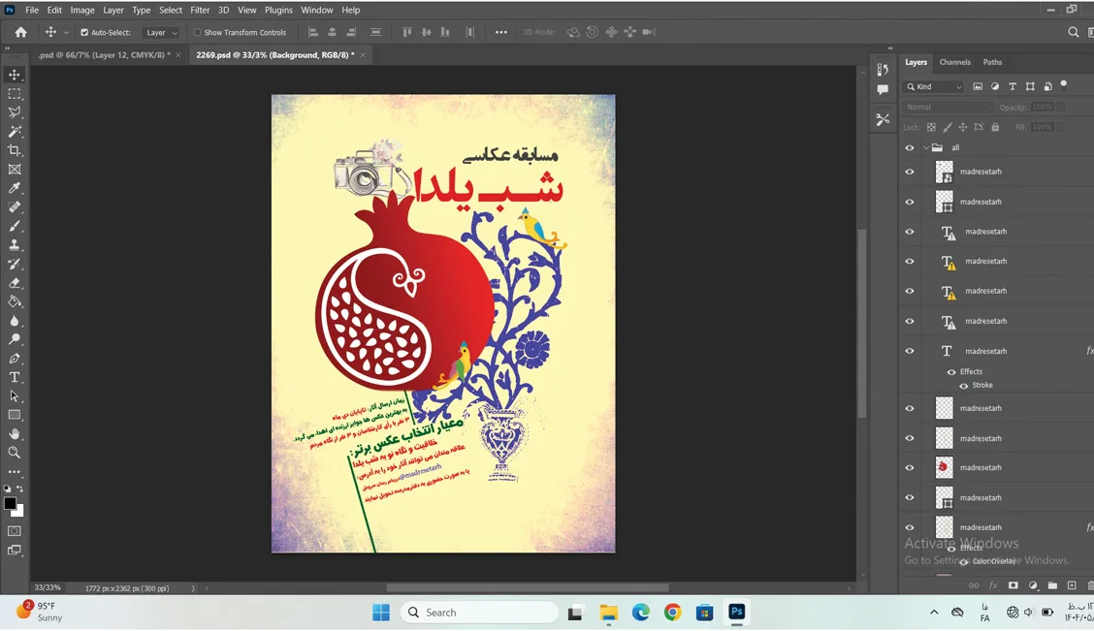Select the Crop tool
1094x631 pixels.
click(x=14, y=150)
